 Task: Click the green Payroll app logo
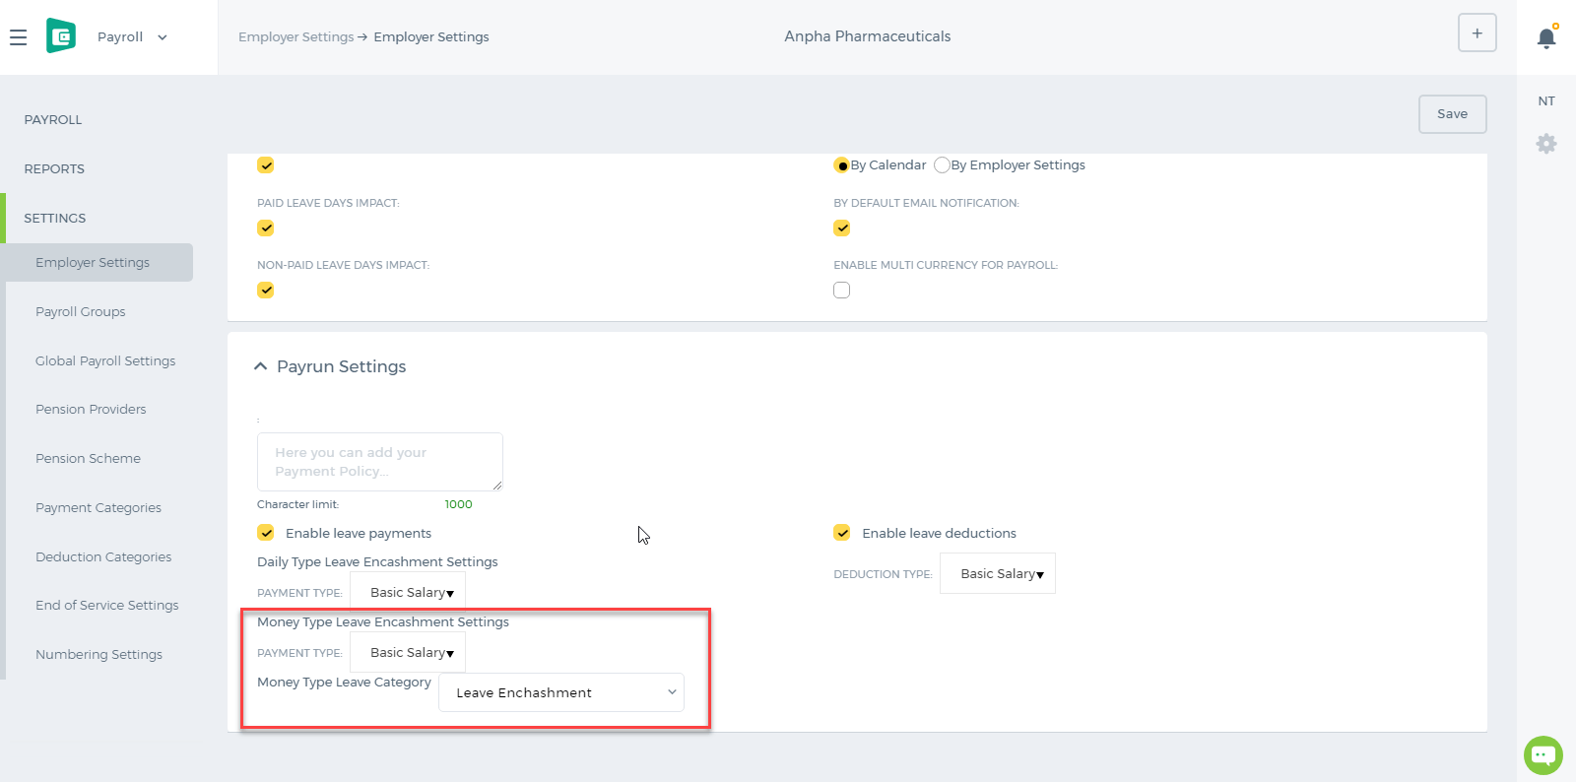click(61, 36)
